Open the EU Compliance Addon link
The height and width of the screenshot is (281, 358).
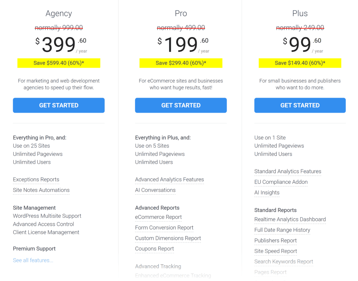point(281,182)
